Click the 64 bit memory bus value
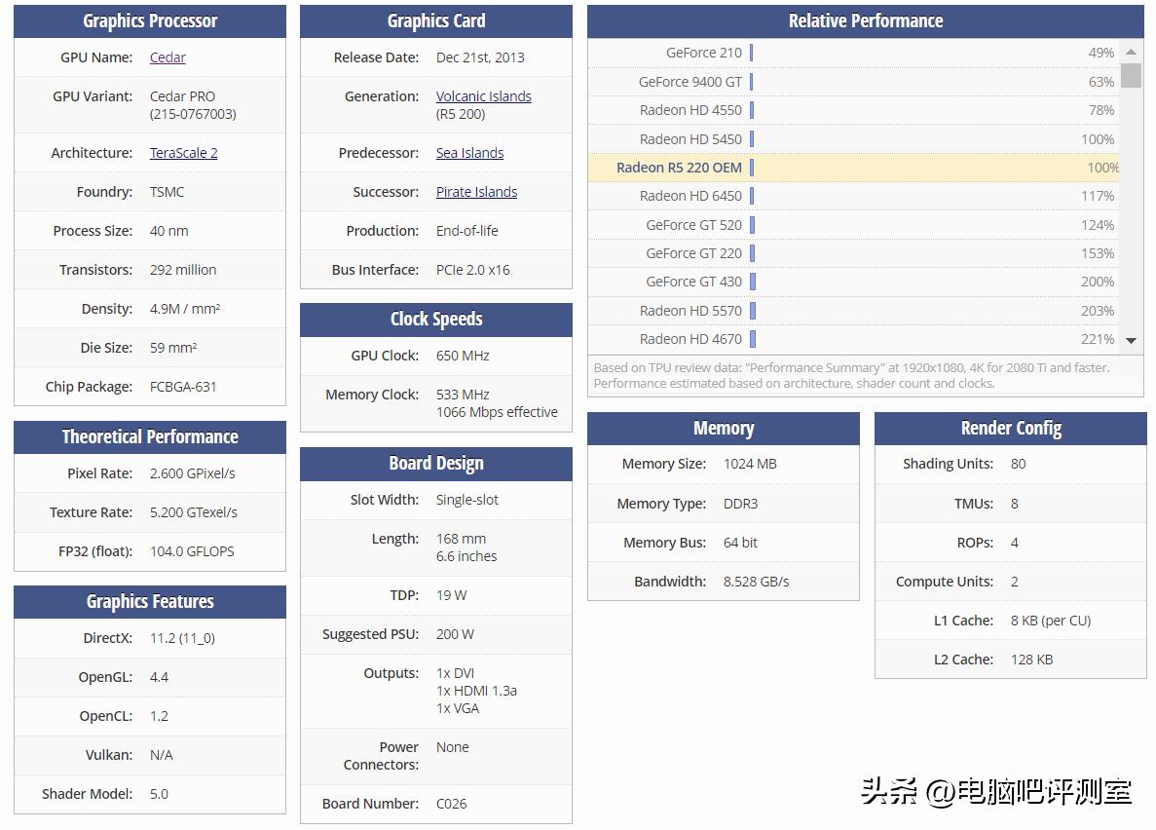Image resolution: width=1156 pixels, height=830 pixels. [x=740, y=543]
